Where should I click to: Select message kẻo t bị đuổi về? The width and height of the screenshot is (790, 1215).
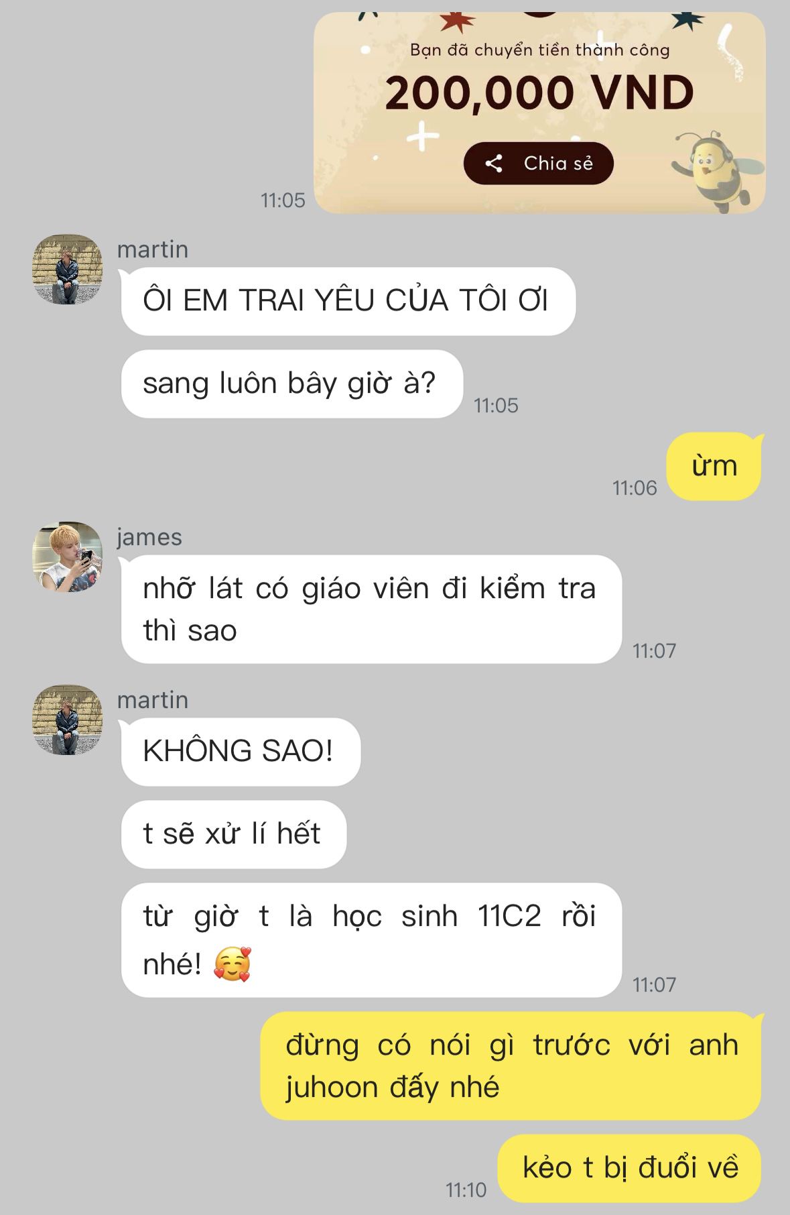tap(629, 1169)
